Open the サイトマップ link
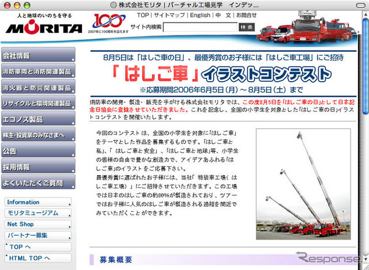 170,15
